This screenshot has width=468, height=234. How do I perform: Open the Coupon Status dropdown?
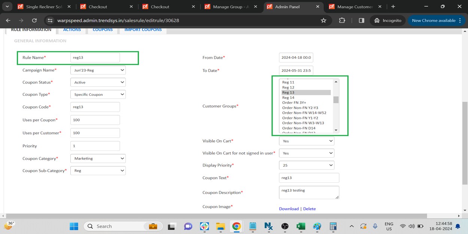click(98, 82)
